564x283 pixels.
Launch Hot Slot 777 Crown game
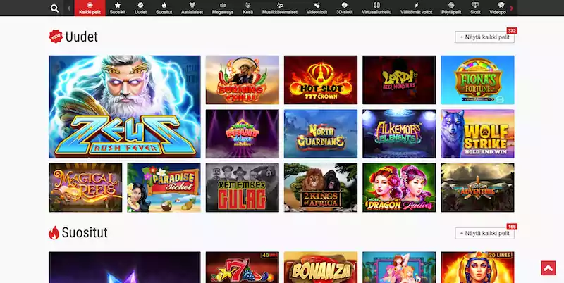point(321,80)
